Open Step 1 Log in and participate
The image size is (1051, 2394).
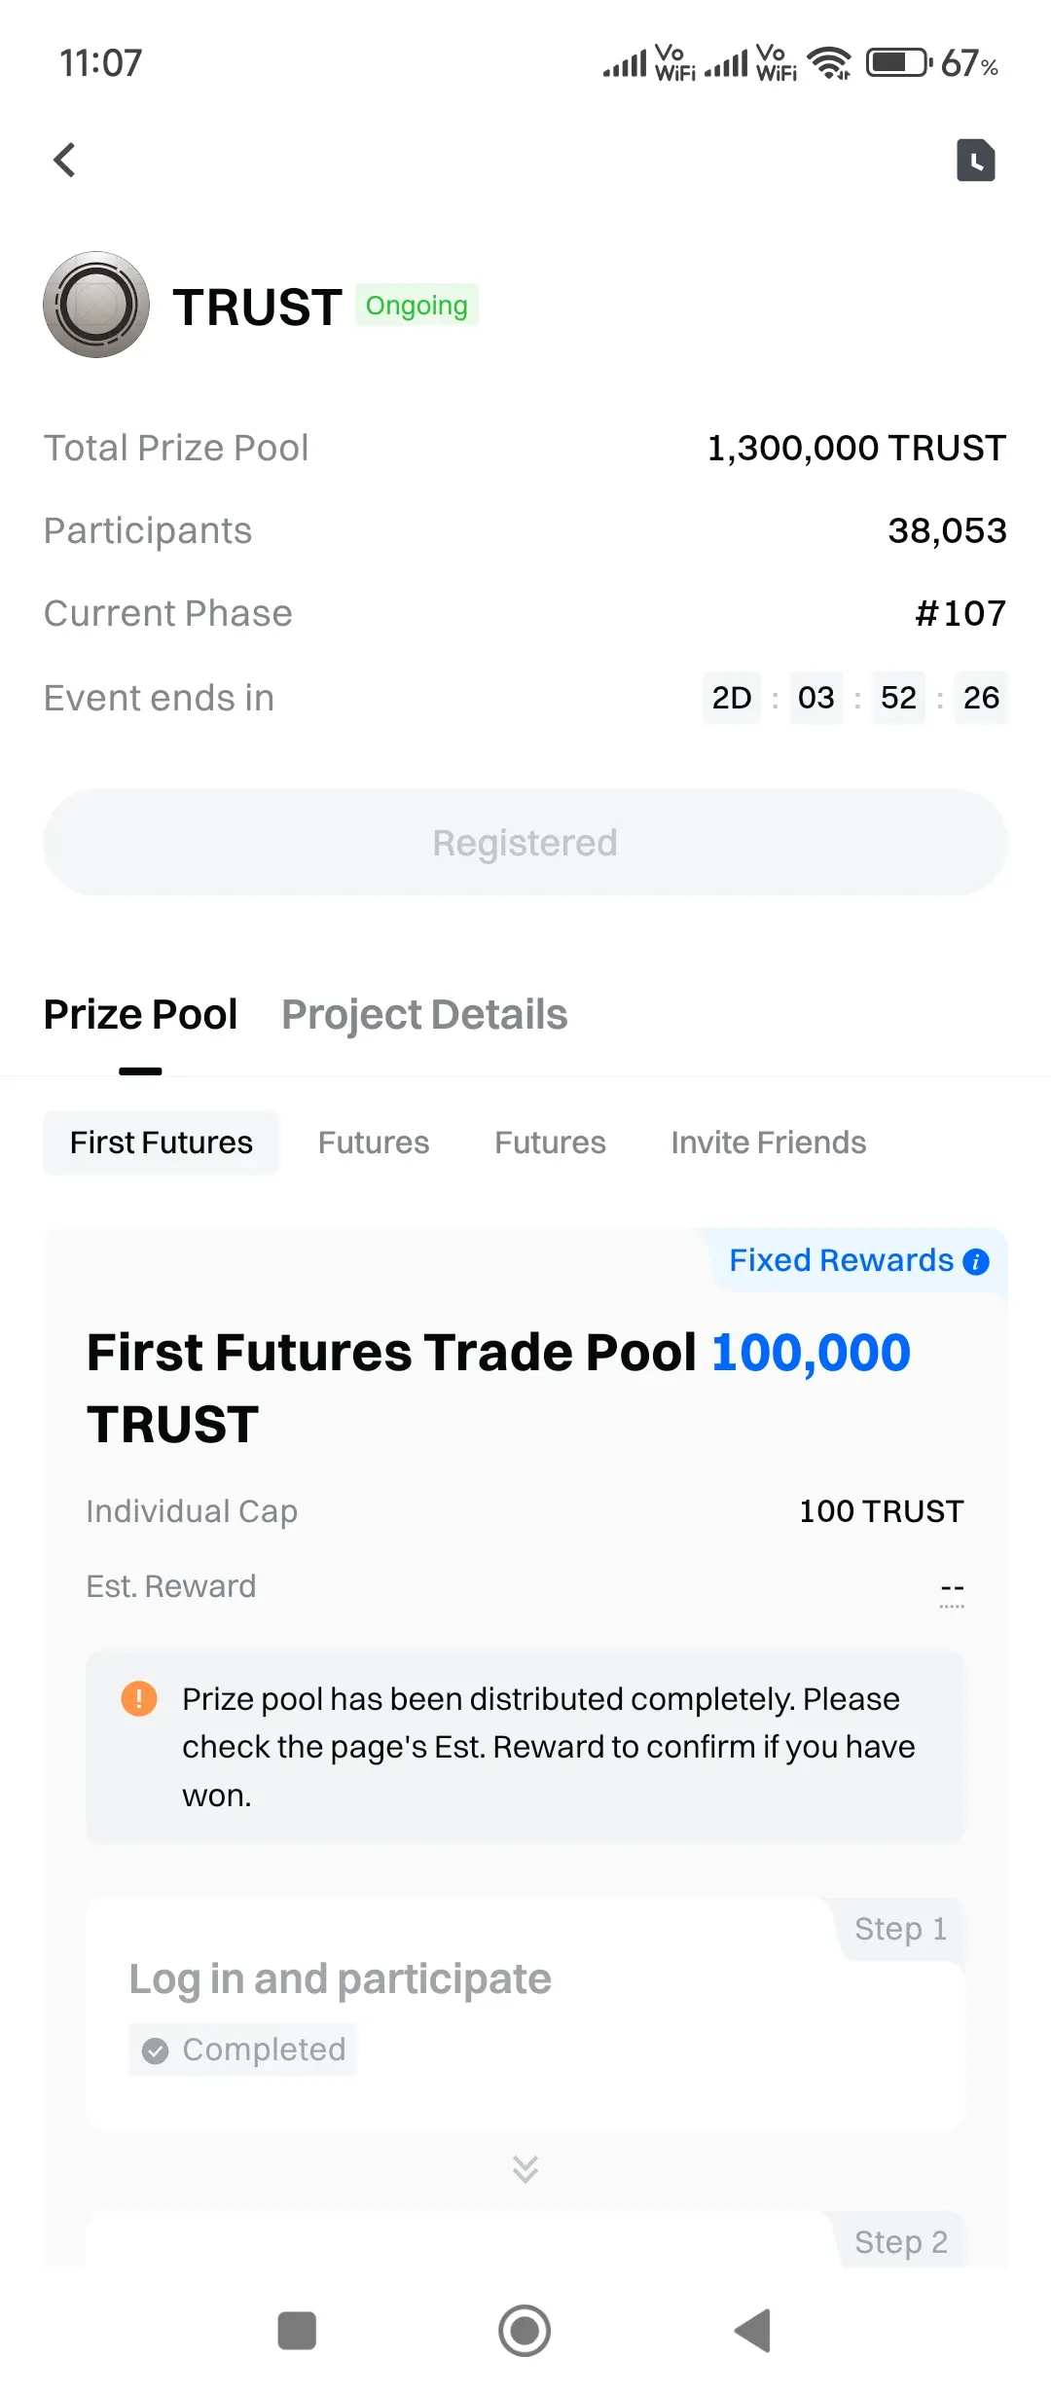point(525,2014)
